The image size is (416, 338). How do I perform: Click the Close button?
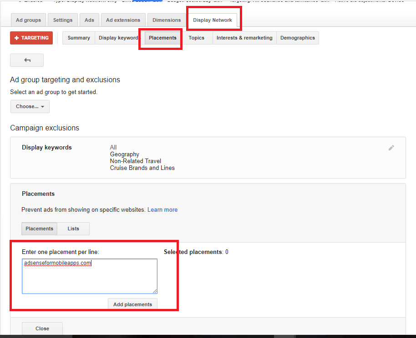[42, 328]
